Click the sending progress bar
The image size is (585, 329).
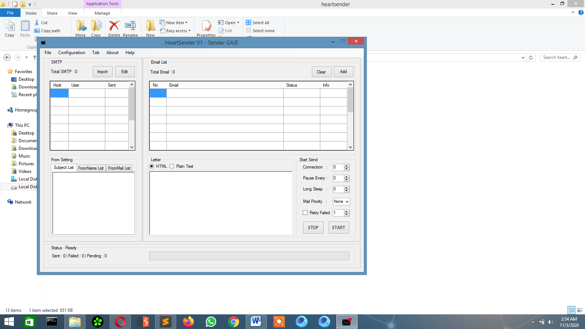[250, 256]
